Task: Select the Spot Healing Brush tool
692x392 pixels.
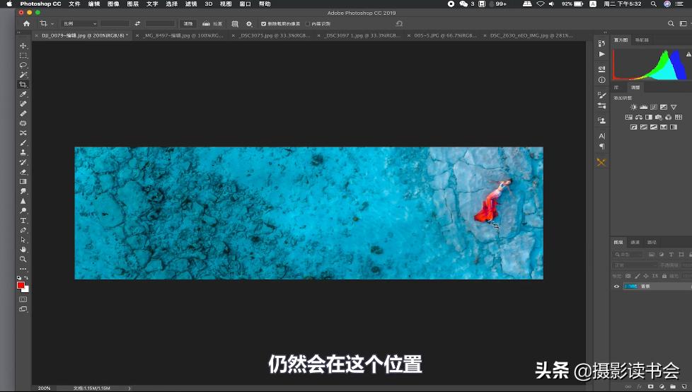Action: 23,104
